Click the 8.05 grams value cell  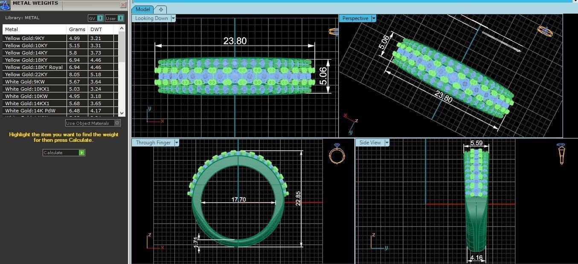coord(78,75)
